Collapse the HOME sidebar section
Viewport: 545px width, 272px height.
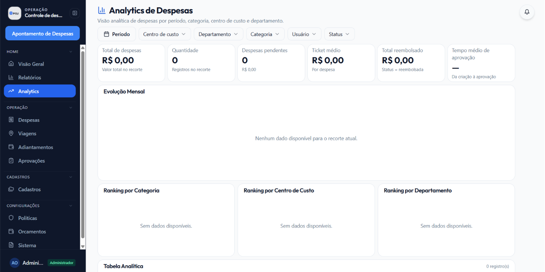click(x=71, y=52)
